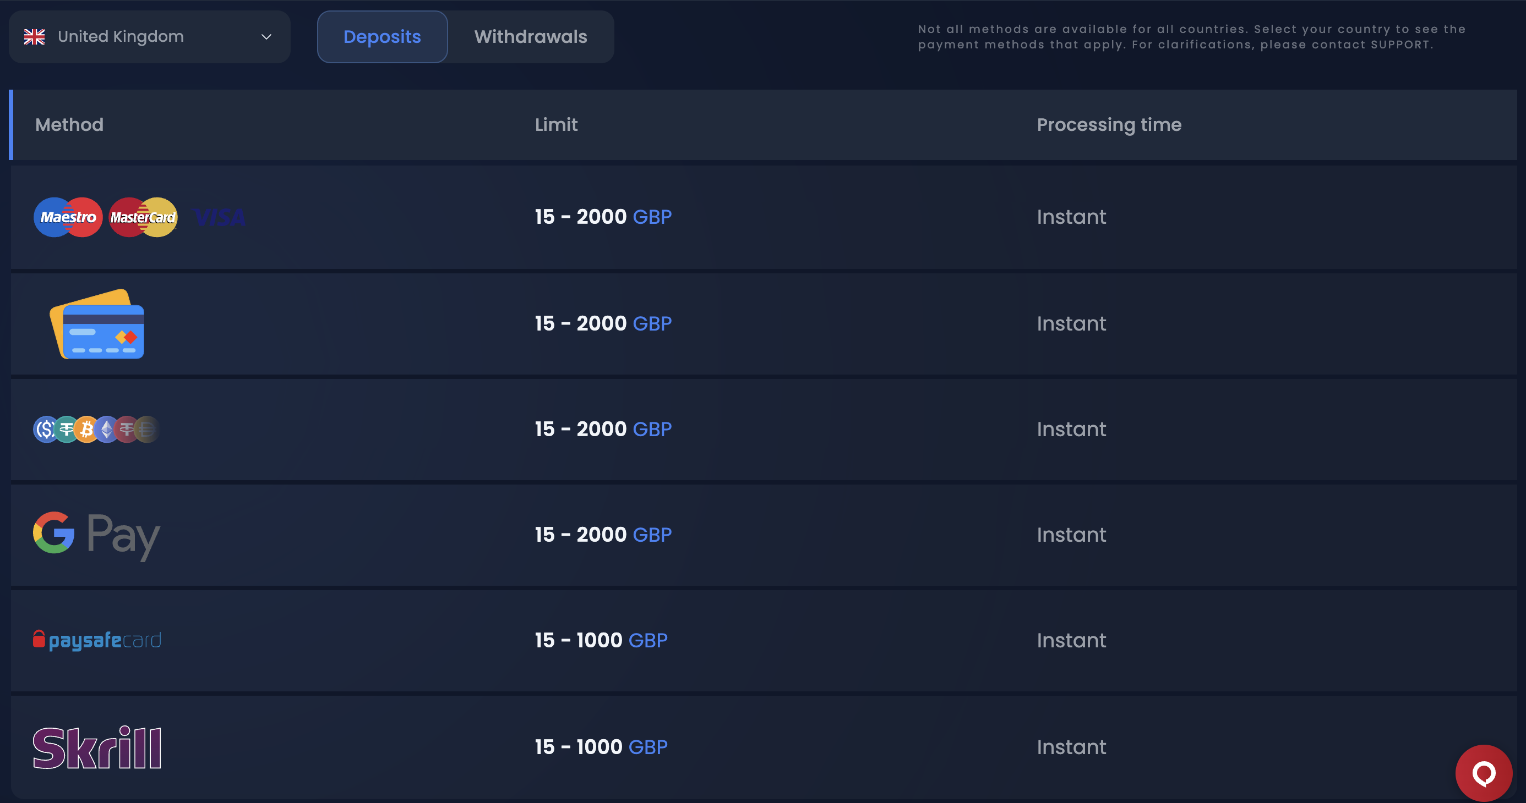This screenshot has width=1526, height=803.
Task: Select the Tether crypto icon
Action: [x=66, y=429]
